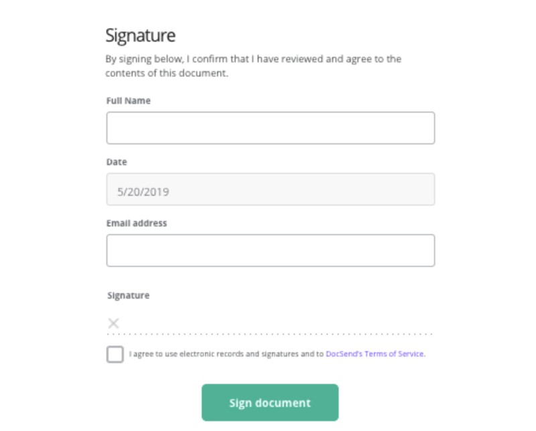
Task: Click the 'I agree to use electronic records' text
Action: (226, 354)
